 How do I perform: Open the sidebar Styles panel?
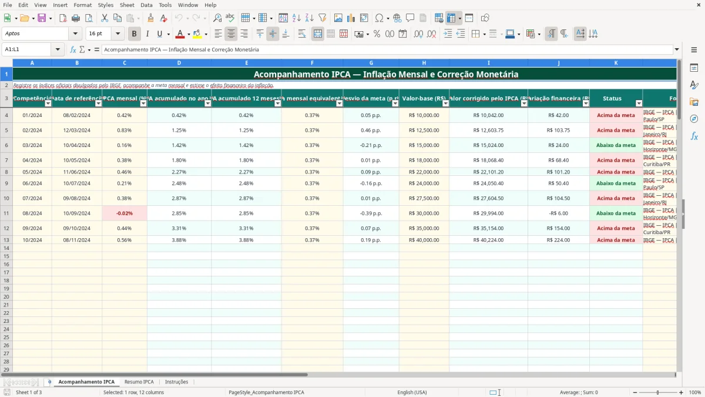694,85
